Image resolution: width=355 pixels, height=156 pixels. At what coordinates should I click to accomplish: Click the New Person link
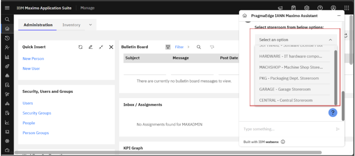(x=33, y=59)
